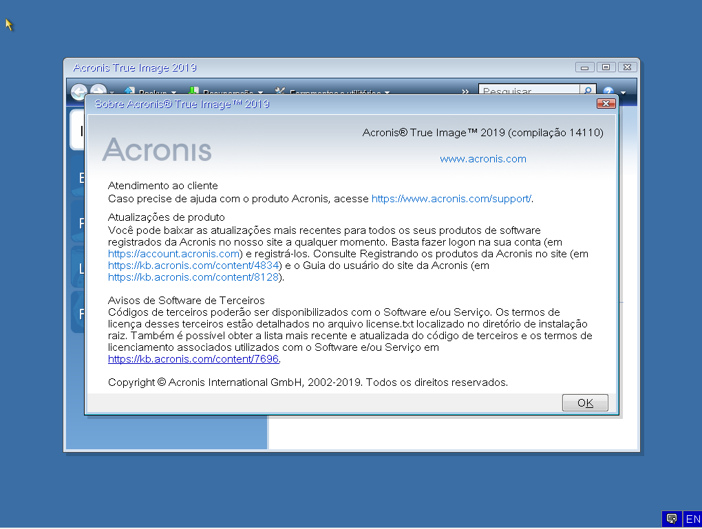702x529 pixels.
Task: Open the www.acronis.com website link
Action: (x=483, y=159)
